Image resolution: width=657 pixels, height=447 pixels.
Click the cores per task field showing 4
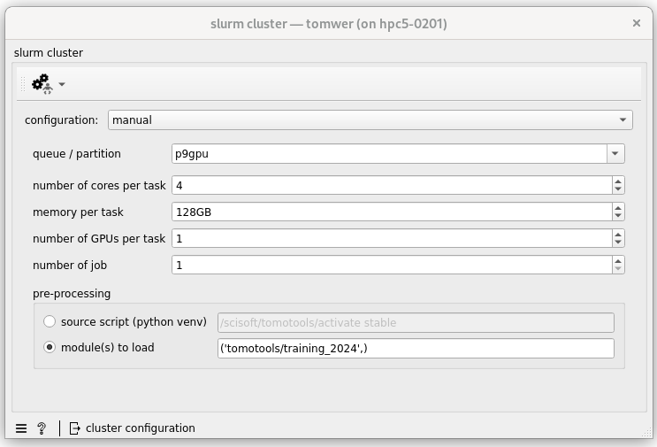click(x=393, y=185)
